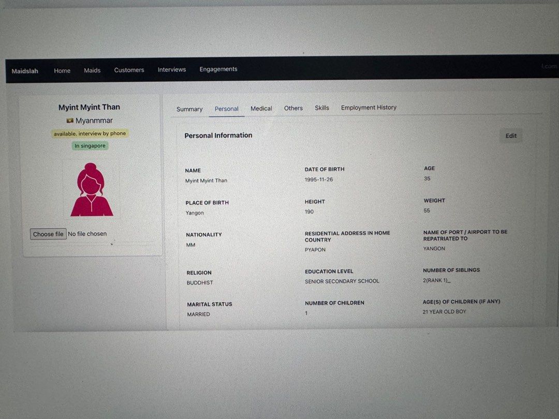Click the green 'In singapore' badge
559x419 pixels.
[90, 146]
